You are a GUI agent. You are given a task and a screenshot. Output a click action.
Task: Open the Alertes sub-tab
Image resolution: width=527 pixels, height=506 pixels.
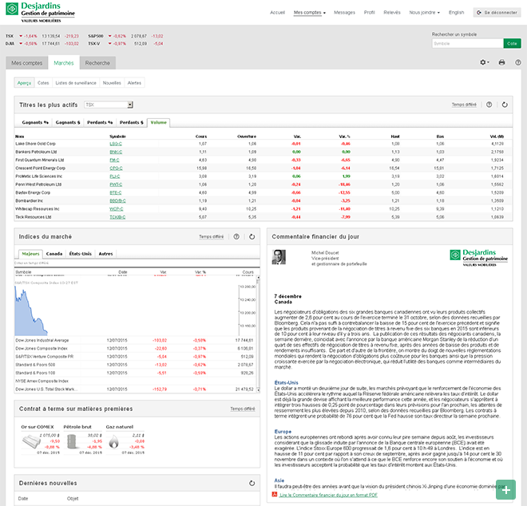click(x=134, y=83)
